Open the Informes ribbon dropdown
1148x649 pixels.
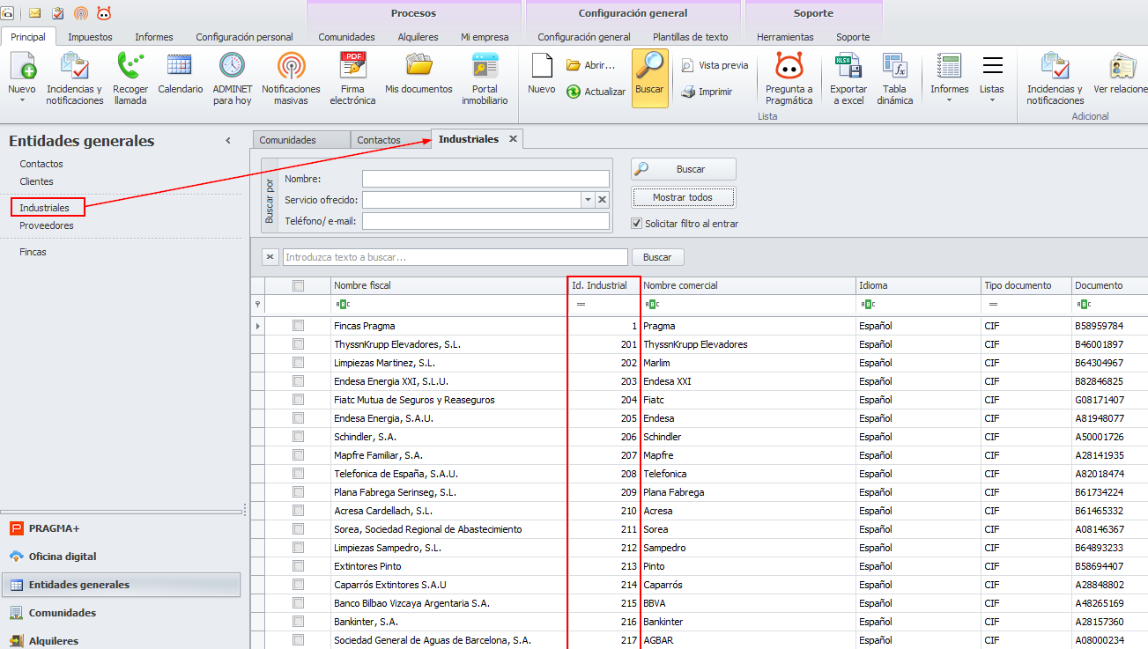950,78
